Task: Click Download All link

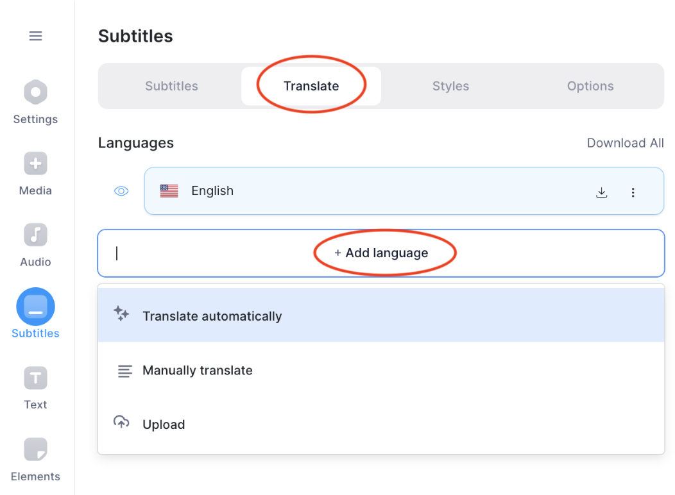Action: pos(625,143)
